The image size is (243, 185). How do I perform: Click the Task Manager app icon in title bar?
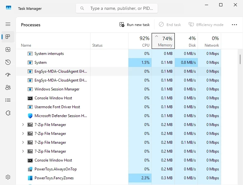pyautogui.click(x=9, y=8)
